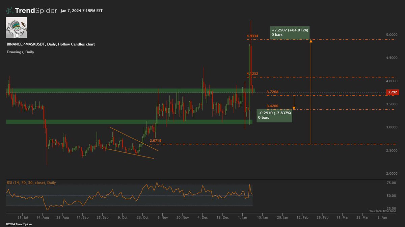405x227 pixels.
Task: Select the lower green support zone
Action: coord(129,122)
